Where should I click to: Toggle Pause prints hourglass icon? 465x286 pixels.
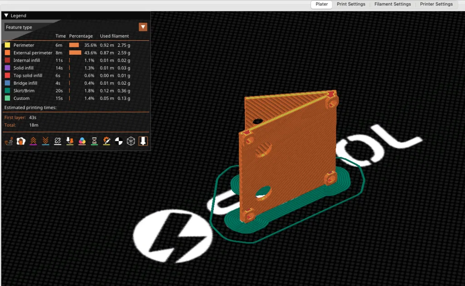click(94, 141)
